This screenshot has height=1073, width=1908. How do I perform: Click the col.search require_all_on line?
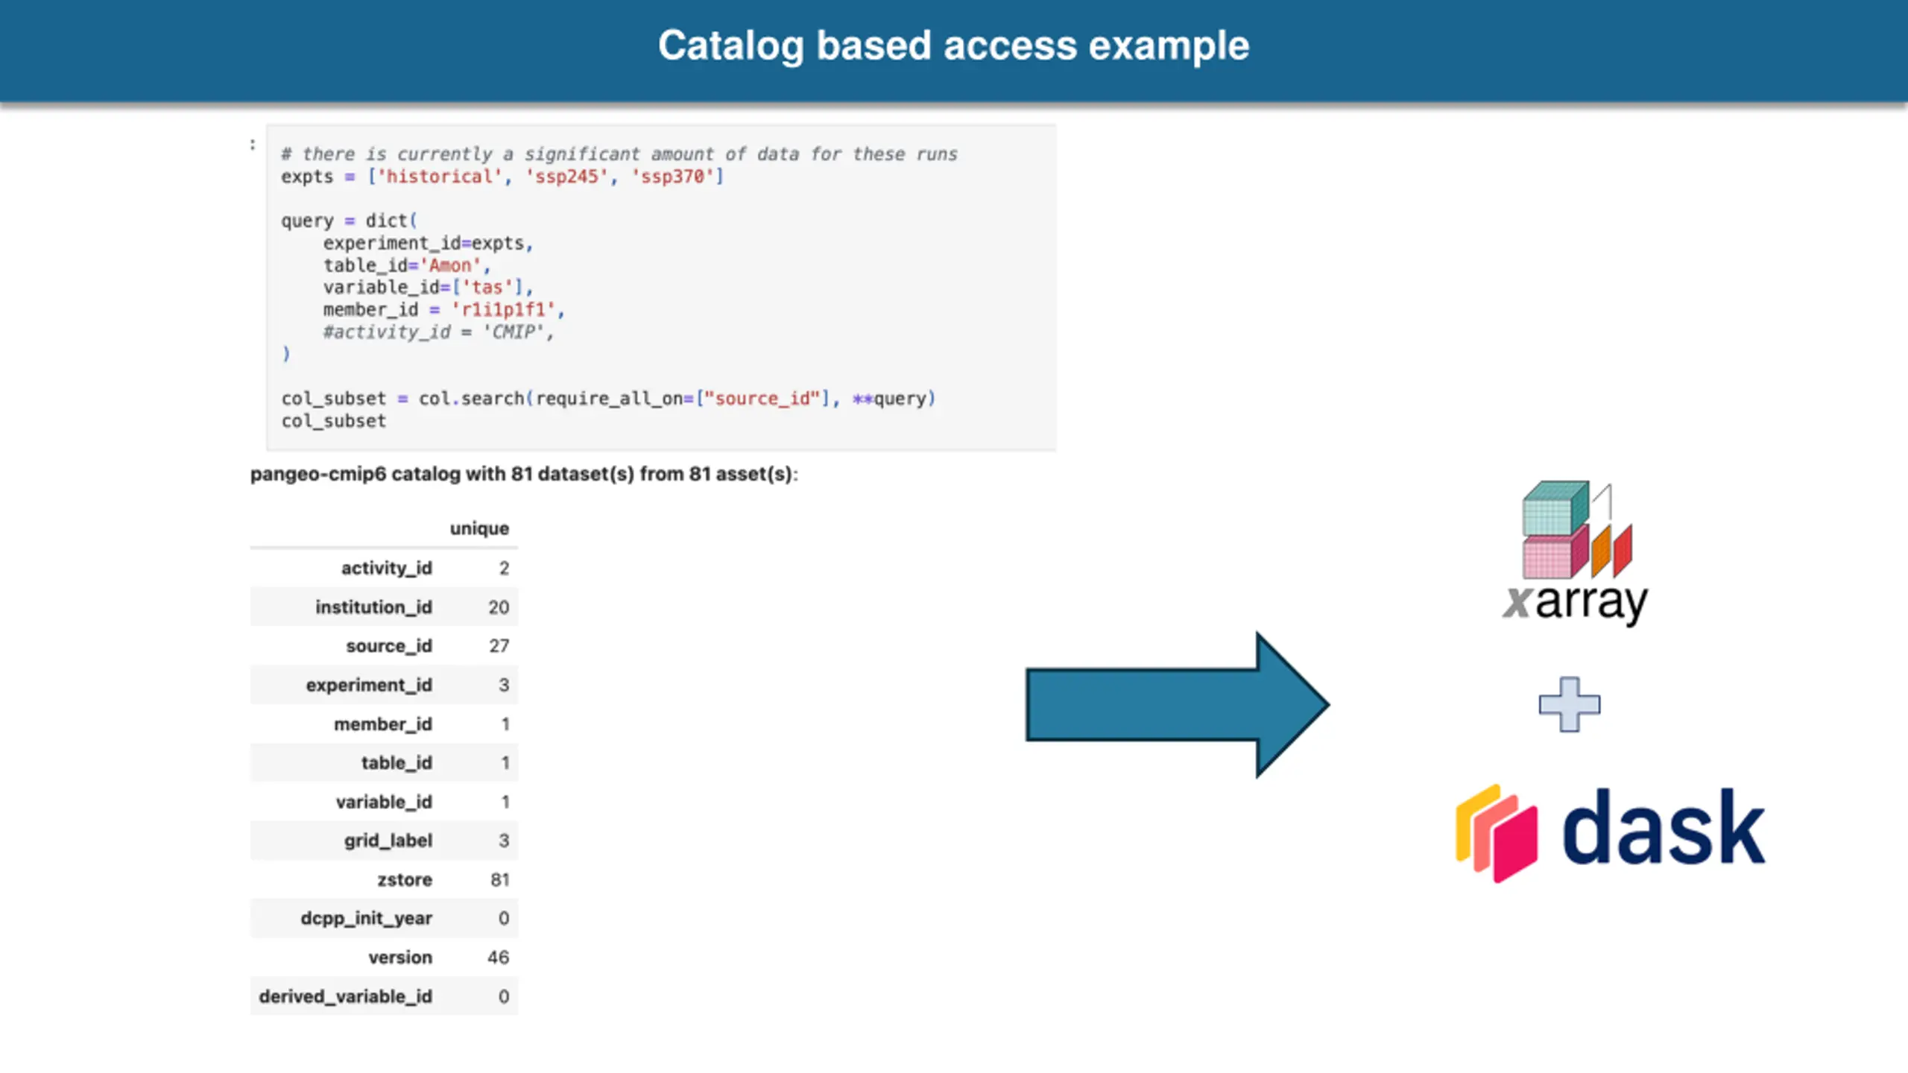(608, 399)
